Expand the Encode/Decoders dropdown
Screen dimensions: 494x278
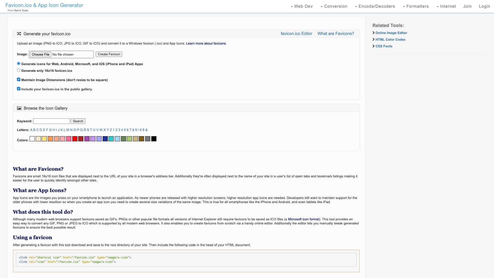(375, 6)
